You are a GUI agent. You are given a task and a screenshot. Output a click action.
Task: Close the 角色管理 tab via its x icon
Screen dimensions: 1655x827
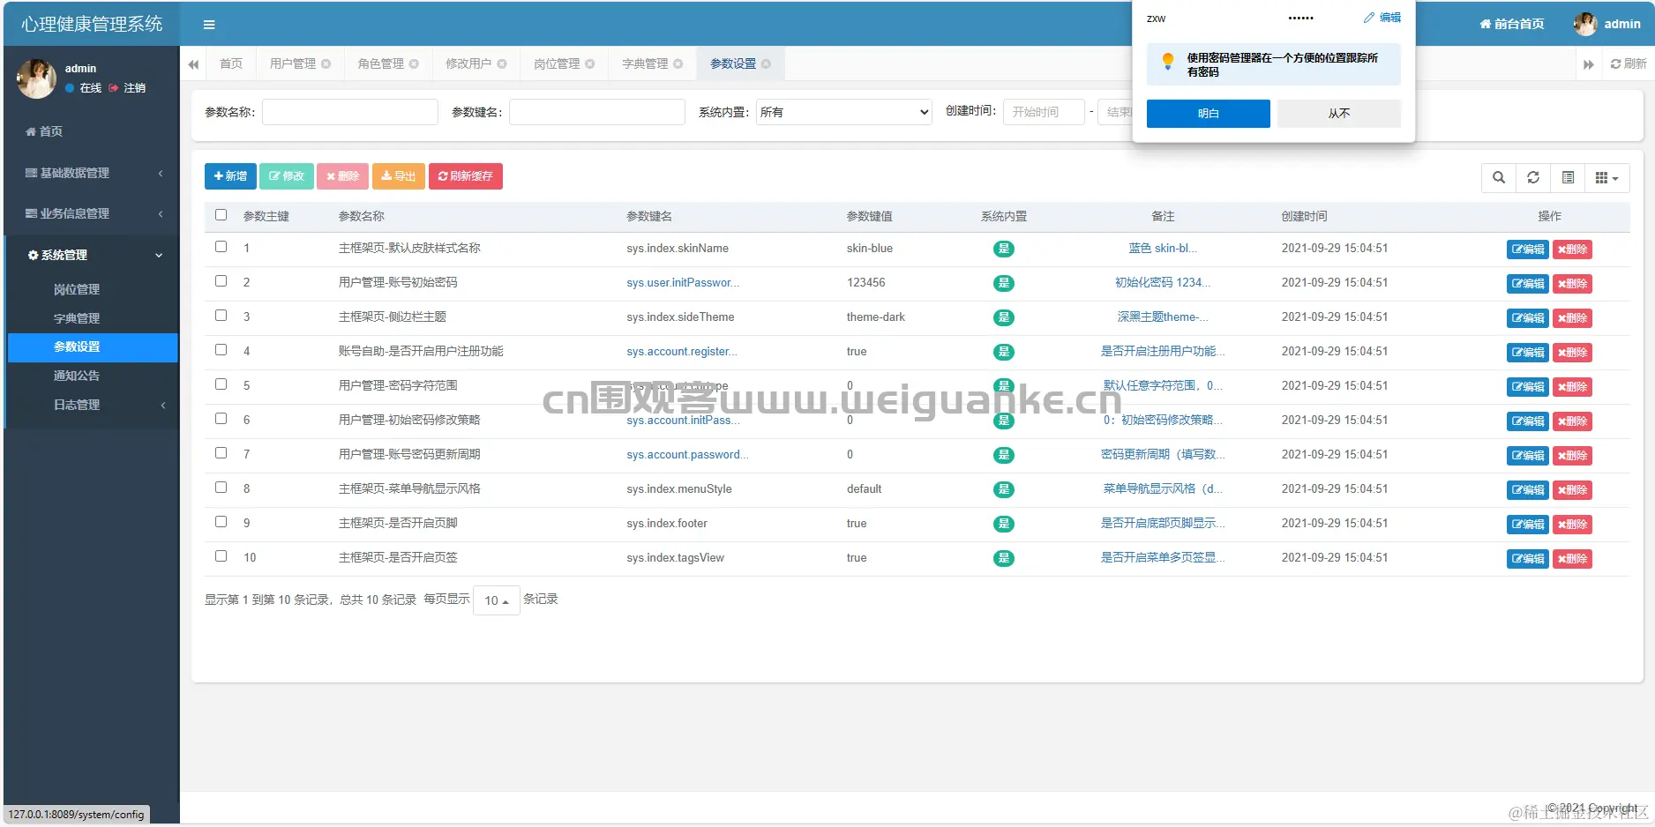(x=414, y=63)
